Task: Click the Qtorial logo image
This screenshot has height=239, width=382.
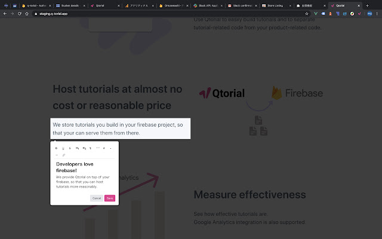Action: tap(222, 93)
